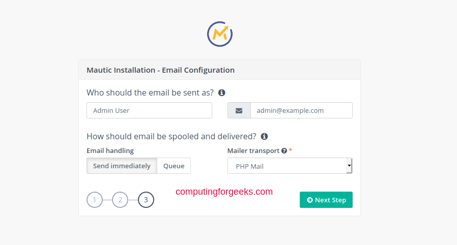
Task: Go to installation step 2 circle
Action: (120, 200)
